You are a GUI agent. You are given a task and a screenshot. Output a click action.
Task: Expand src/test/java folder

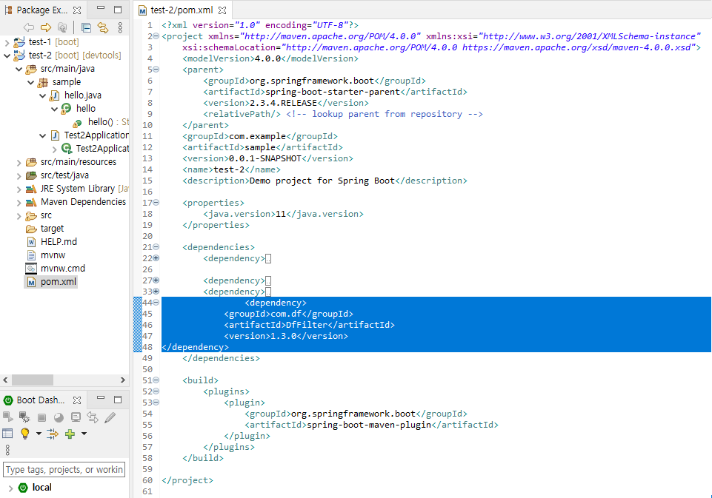19,175
